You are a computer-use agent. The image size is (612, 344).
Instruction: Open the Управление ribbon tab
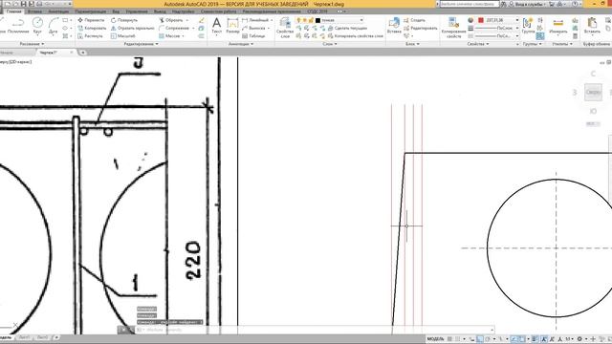(137, 11)
